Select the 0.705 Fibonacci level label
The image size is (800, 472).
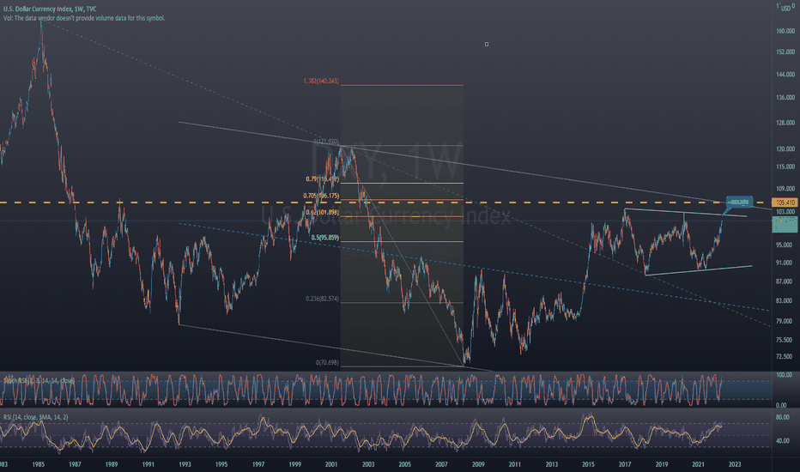321,196
